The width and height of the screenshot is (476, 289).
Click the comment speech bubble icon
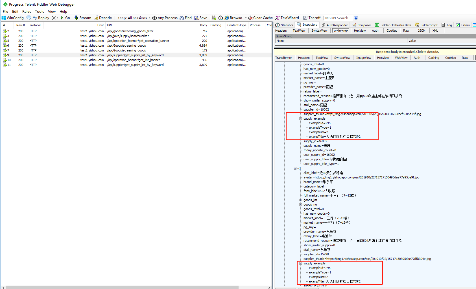click(29, 18)
